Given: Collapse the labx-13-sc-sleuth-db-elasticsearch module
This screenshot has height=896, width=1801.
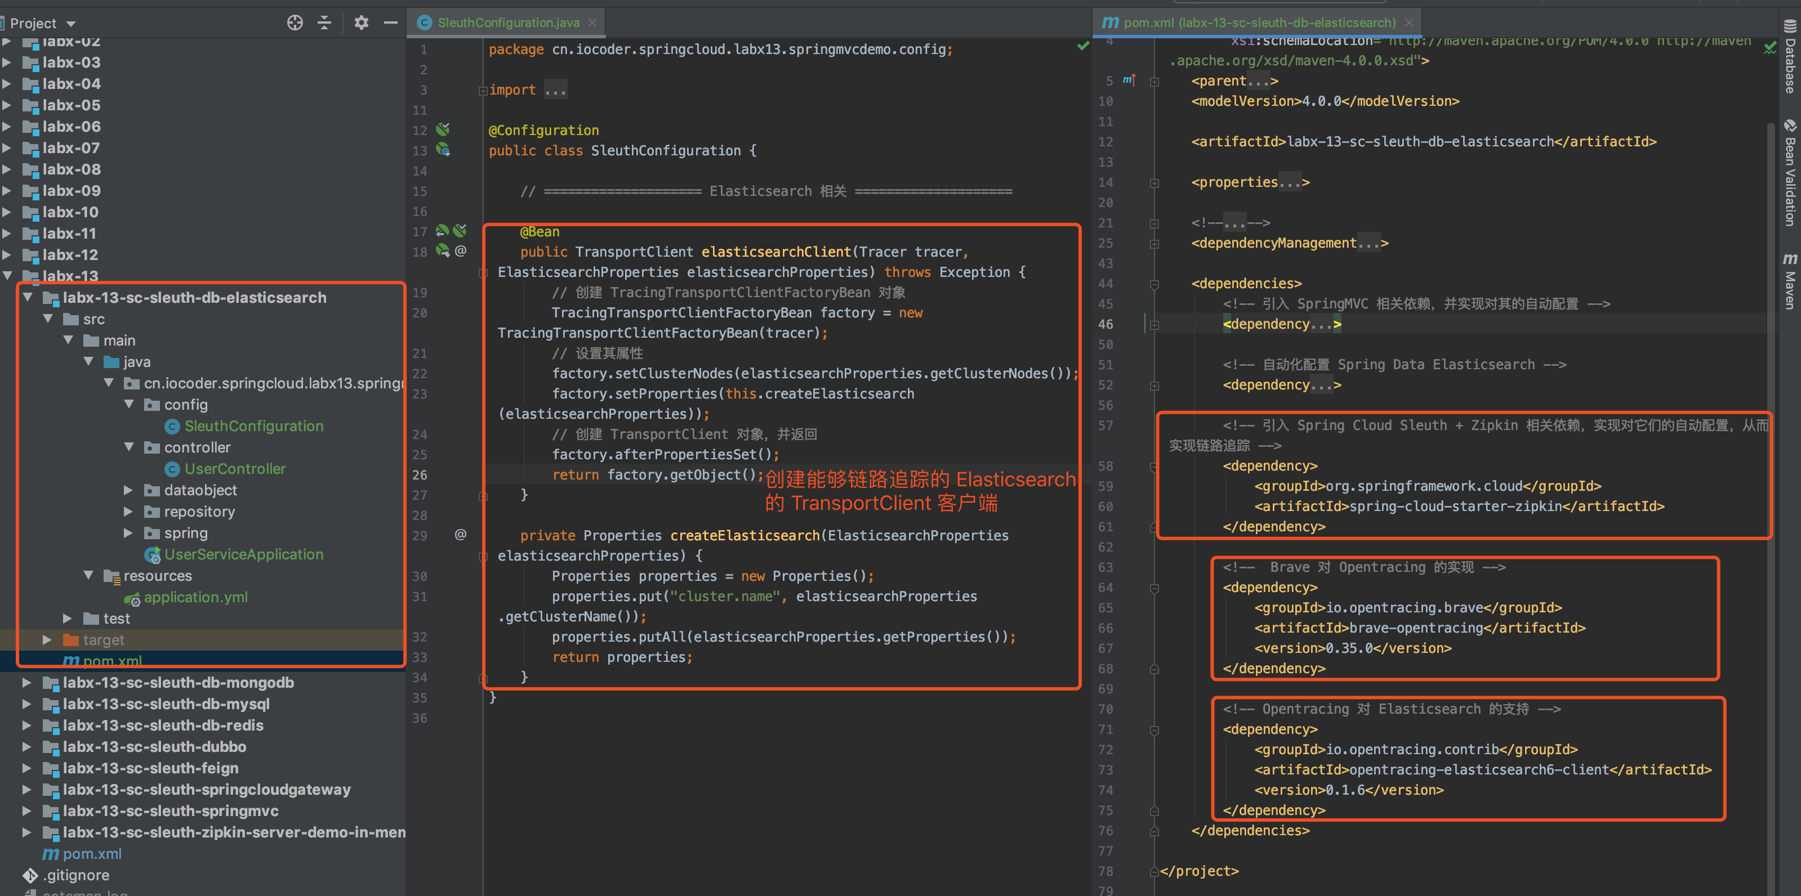Looking at the screenshot, I should [28, 297].
